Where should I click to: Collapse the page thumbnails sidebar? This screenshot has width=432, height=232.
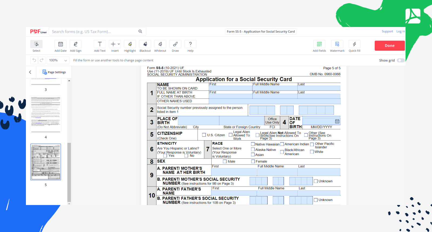[30, 72]
